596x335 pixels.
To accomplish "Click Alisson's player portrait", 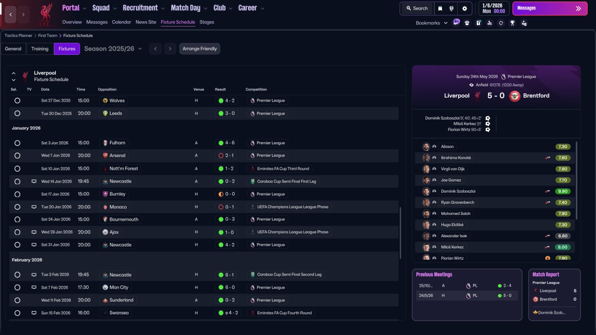I will point(426,147).
